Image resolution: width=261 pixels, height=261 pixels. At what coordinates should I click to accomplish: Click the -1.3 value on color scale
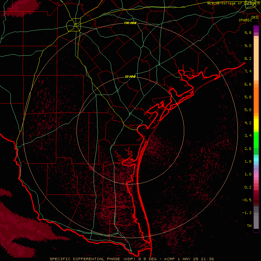tap(247, 213)
